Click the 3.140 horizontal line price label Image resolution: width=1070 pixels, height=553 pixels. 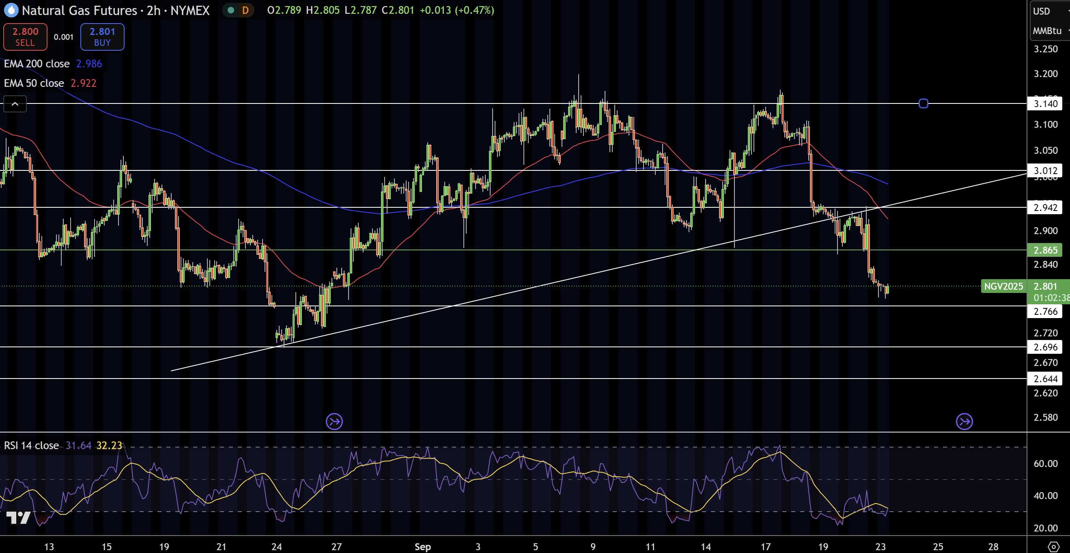click(x=1045, y=103)
